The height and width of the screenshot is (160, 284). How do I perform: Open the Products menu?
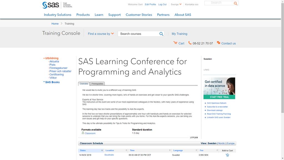[x=83, y=15]
